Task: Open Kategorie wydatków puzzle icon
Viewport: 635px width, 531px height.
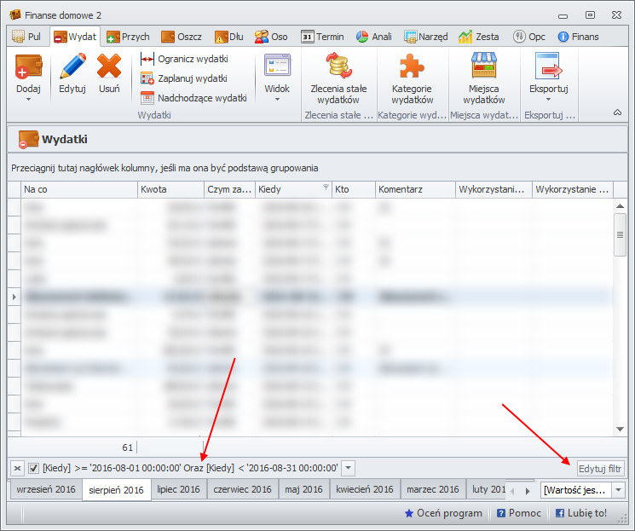Action: 412,67
